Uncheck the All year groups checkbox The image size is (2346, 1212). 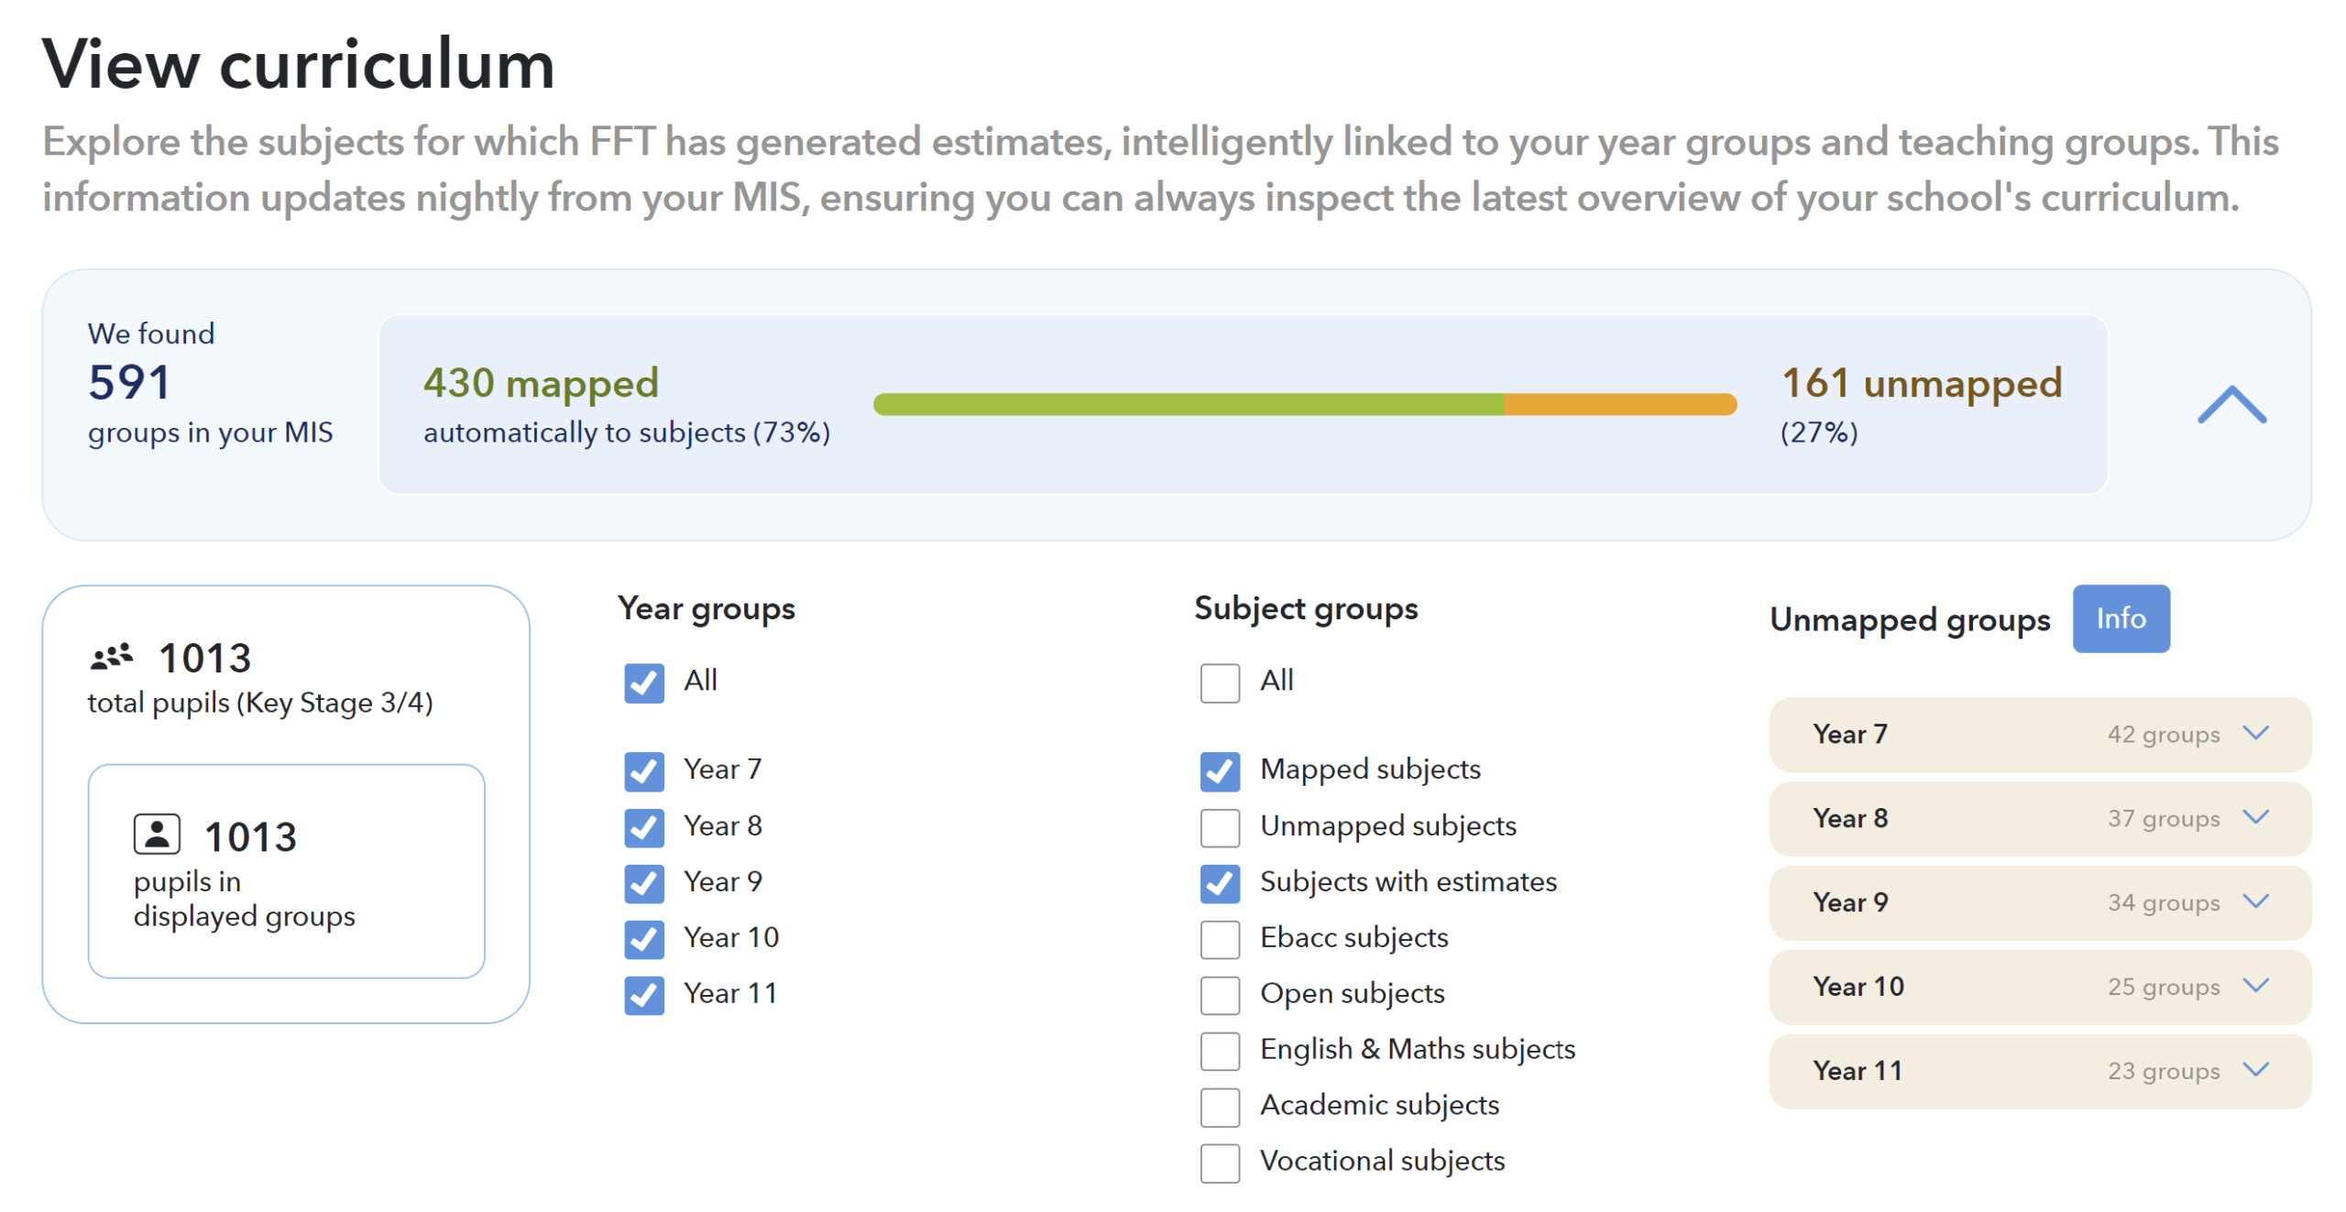point(644,683)
